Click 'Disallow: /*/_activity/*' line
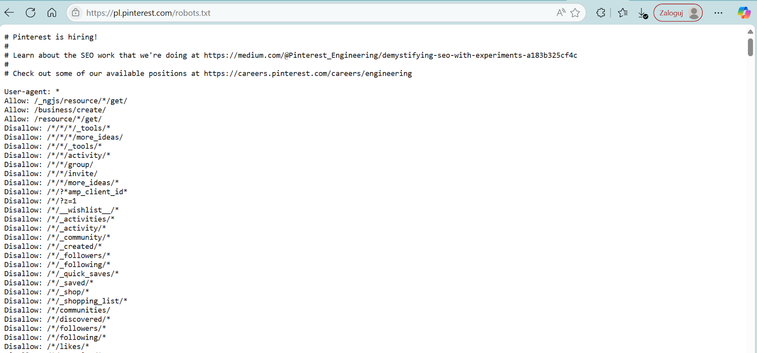The image size is (757, 353). [55, 228]
